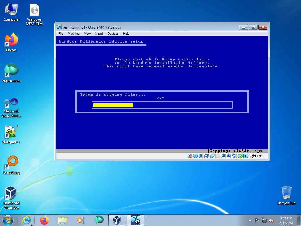Viewport: 301px width, 226px height.
Task: Open the File menu in VirtualBox
Action: click(61, 34)
